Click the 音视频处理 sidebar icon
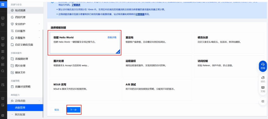This screenshot has width=268, height=119. tap(12, 59)
